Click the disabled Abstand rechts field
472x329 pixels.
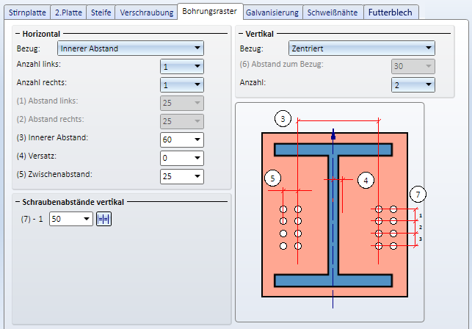[182, 121]
